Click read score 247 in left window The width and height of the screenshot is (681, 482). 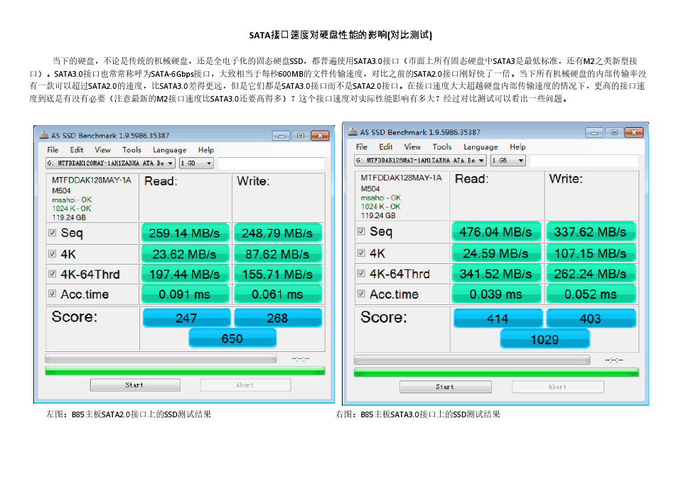point(186,318)
